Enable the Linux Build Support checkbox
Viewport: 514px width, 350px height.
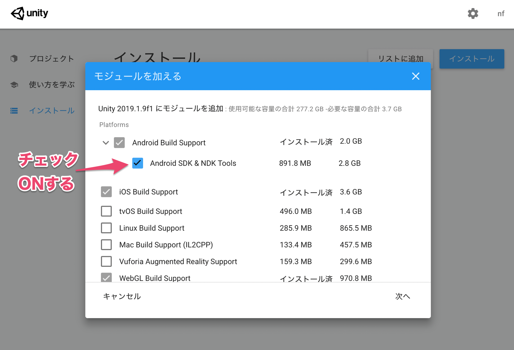(106, 228)
